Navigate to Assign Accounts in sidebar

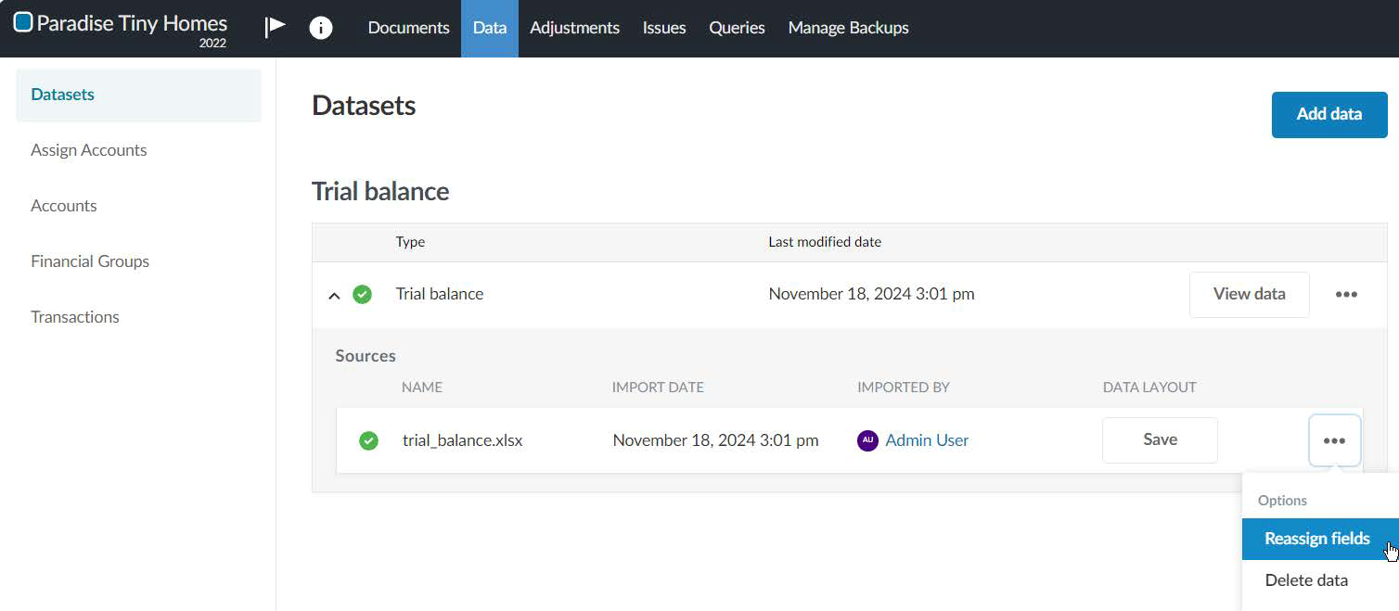pos(89,150)
